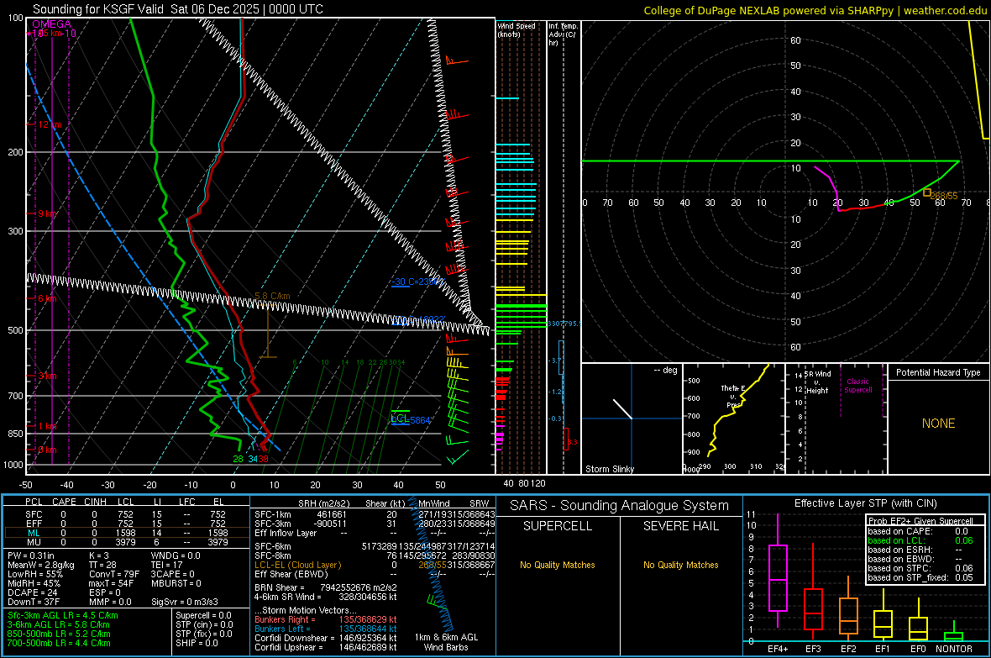Viewport: 991px width, 658px height.
Task: Click the CAPE column header
Action: 64,502
